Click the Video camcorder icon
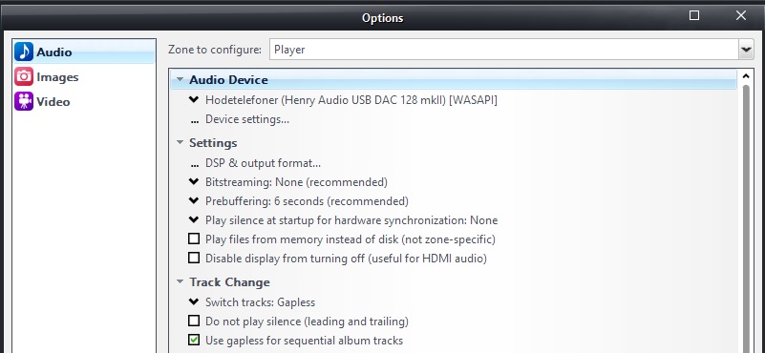This screenshot has width=765, height=353. tap(24, 101)
